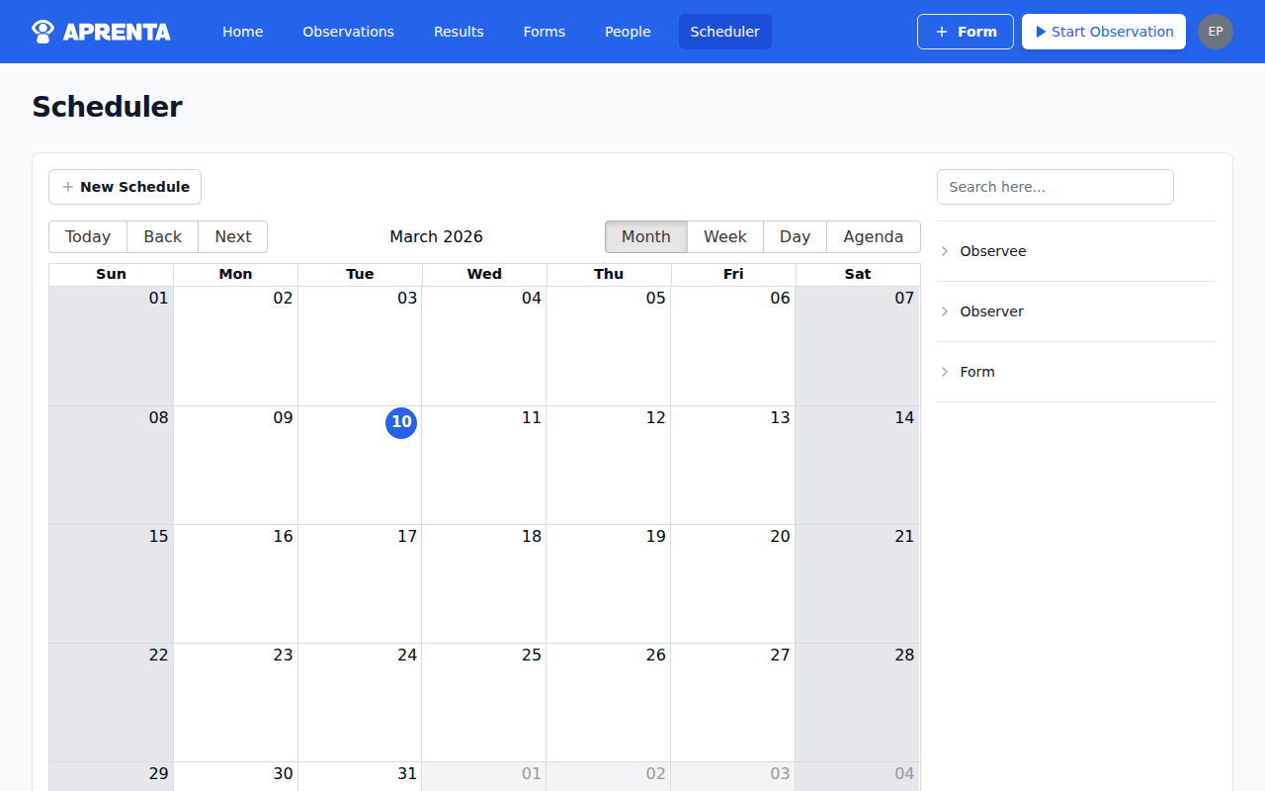Enable the Day view mode
Screen dimensions: 1265x791
795,236
